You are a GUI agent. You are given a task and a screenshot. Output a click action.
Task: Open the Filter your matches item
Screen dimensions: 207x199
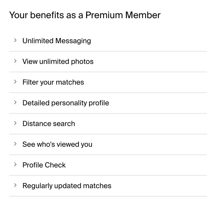(x=53, y=82)
